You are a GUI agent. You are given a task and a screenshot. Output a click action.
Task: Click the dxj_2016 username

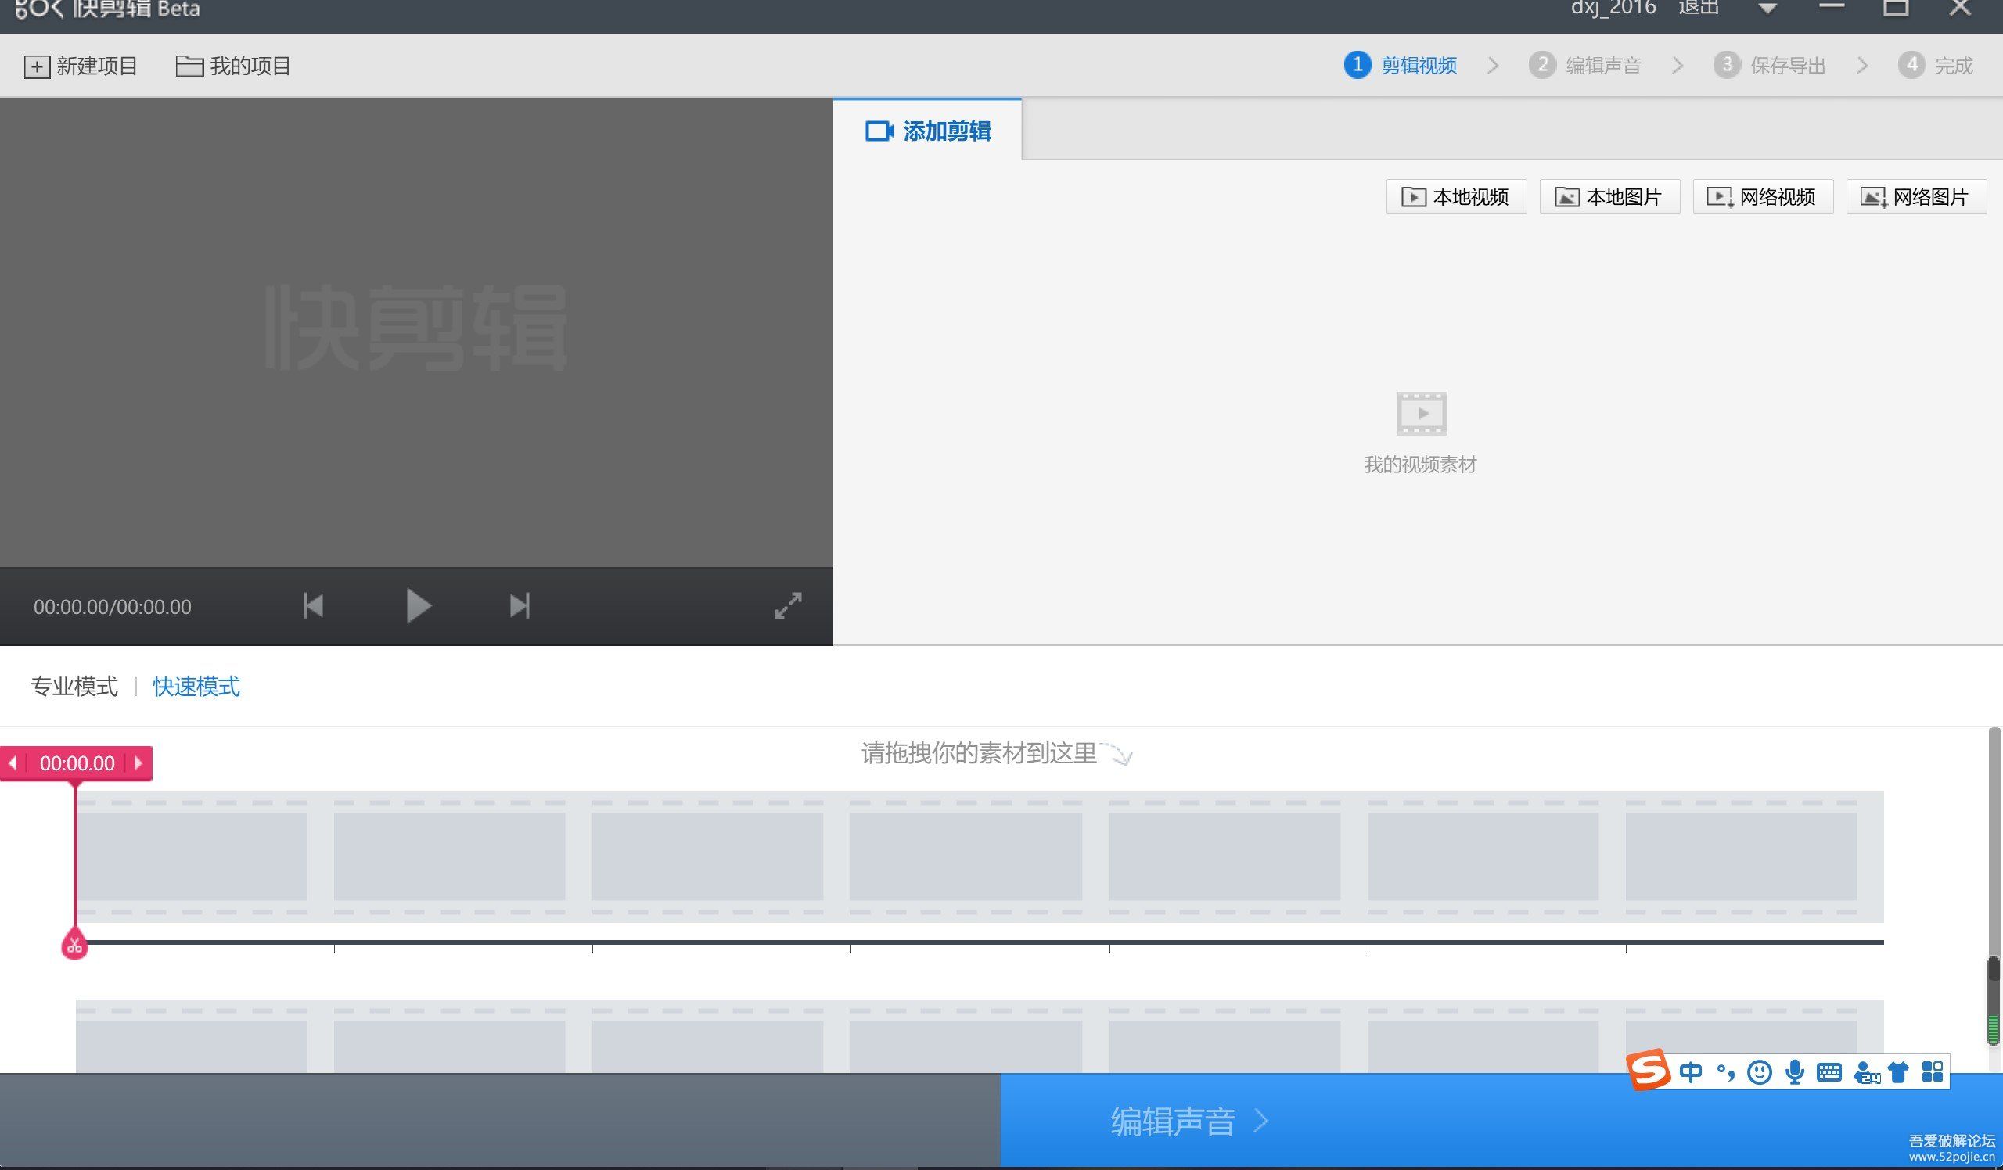(1613, 8)
